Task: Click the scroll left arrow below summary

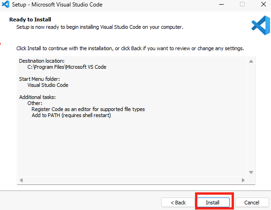Action: [x=21, y=180]
